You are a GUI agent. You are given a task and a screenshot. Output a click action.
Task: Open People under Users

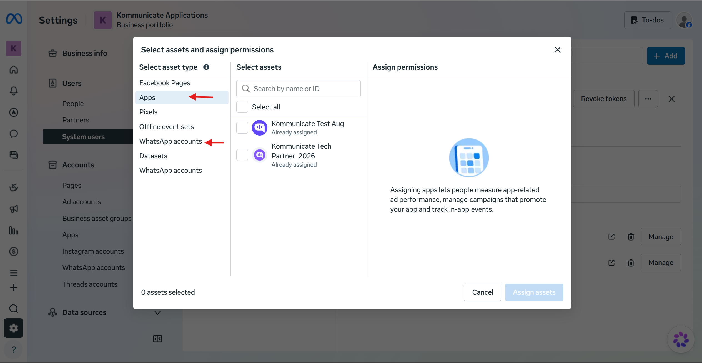pos(73,104)
